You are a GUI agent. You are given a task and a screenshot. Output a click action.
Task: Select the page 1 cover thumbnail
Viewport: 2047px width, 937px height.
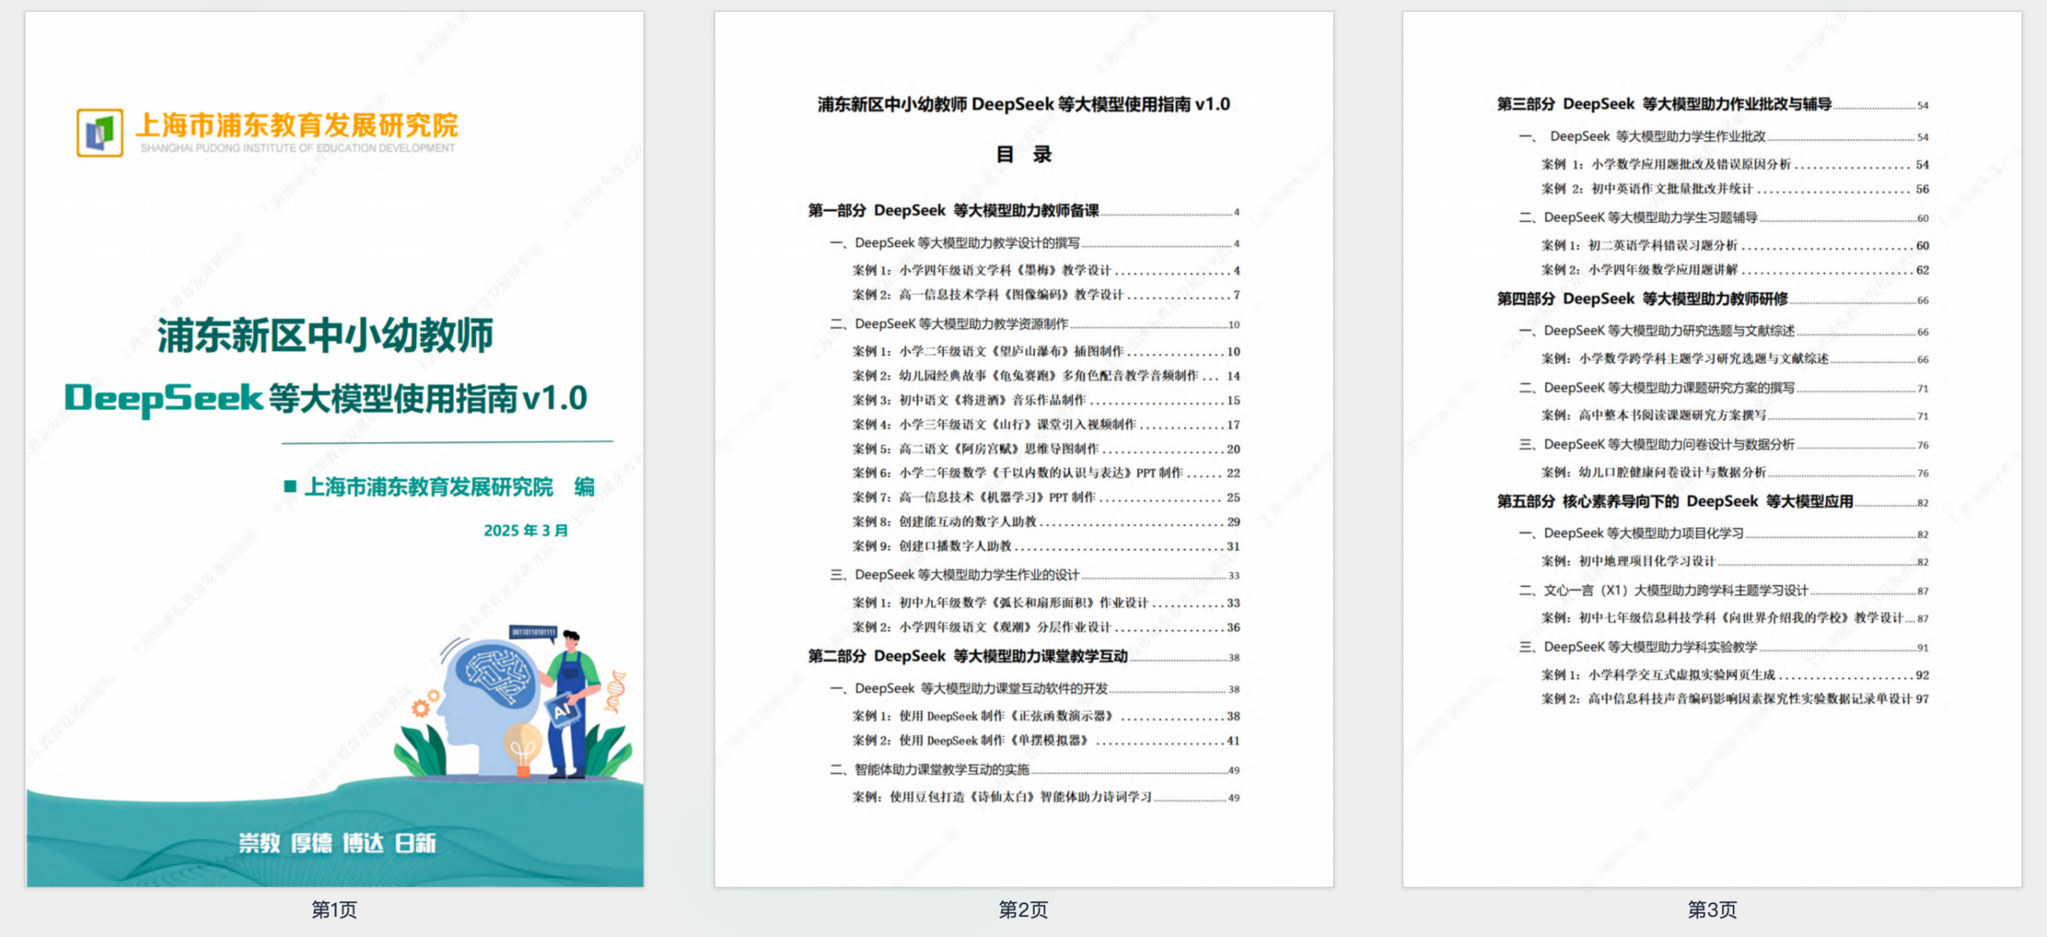[334, 449]
